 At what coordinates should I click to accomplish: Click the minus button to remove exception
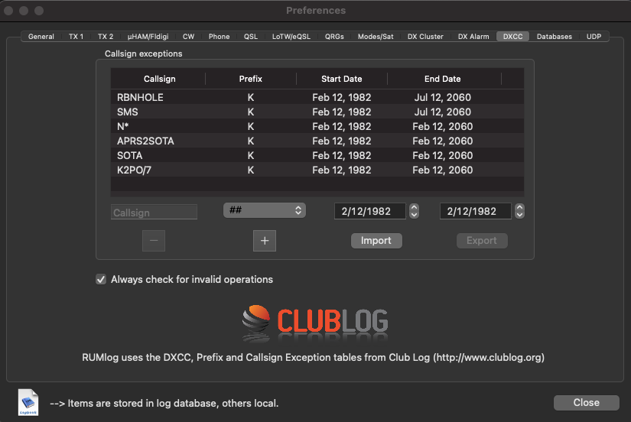pos(153,241)
